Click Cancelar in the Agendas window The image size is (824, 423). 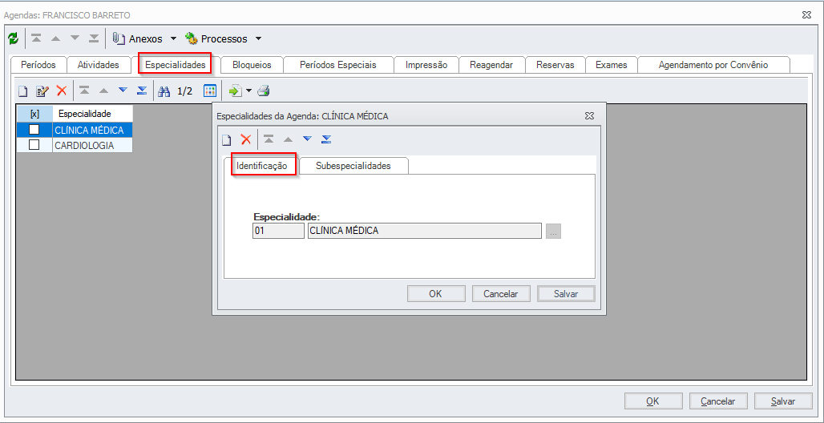[718, 401]
